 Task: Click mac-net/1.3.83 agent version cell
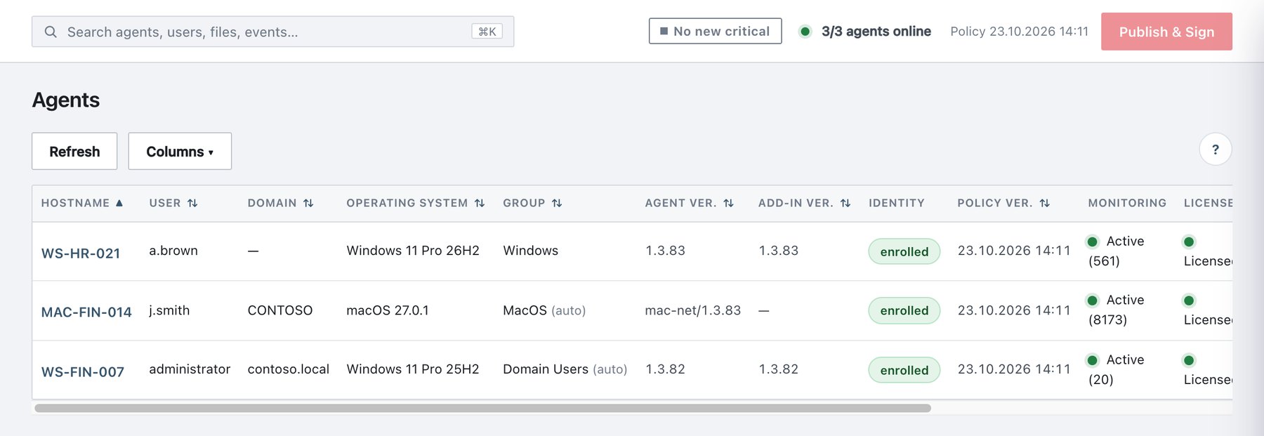click(x=693, y=310)
